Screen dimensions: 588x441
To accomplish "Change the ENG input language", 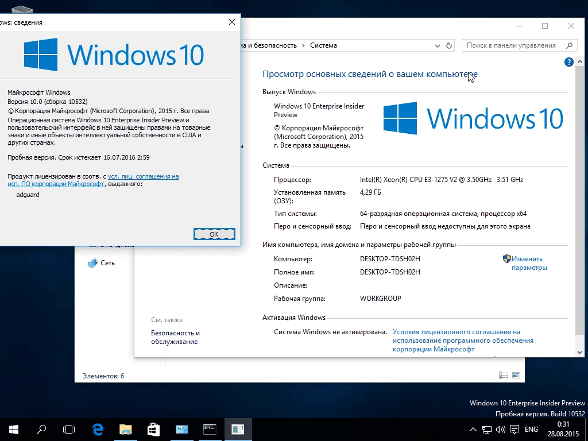I will [531, 430].
